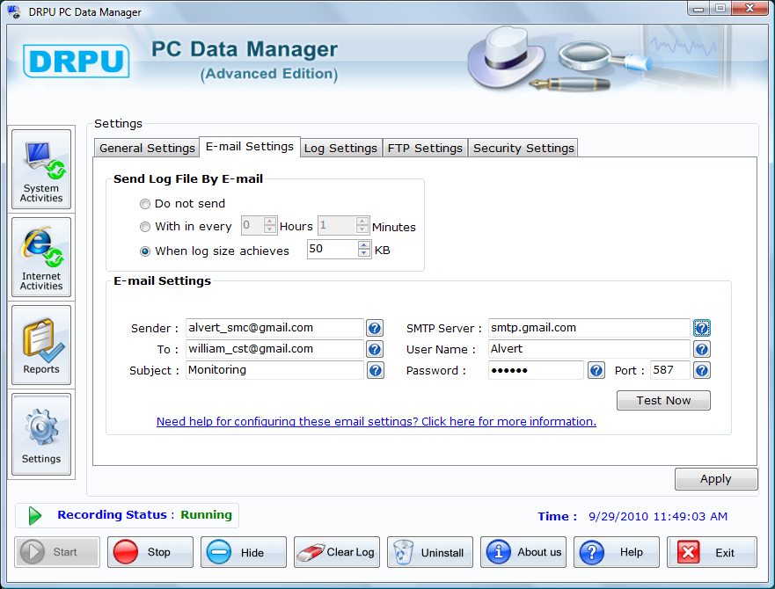Open Help from the bottom bar

click(x=617, y=552)
